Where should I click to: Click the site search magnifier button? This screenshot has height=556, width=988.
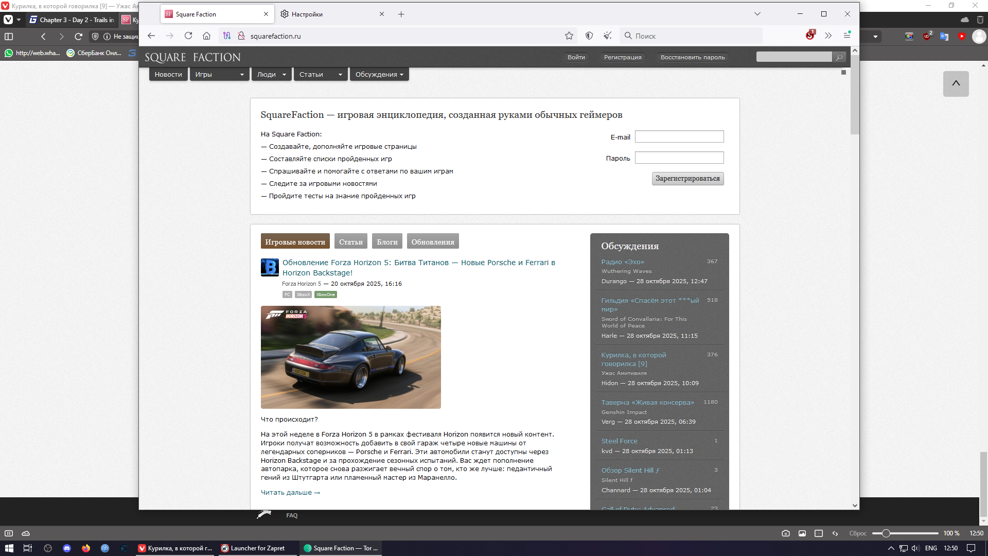[839, 57]
